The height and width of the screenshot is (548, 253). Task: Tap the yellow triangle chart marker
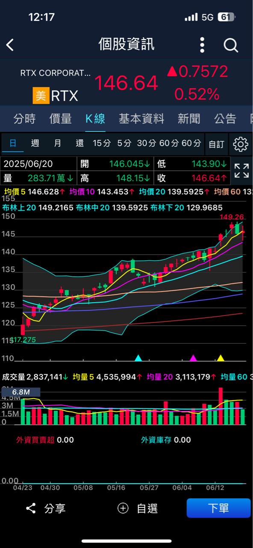(x=221, y=357)
